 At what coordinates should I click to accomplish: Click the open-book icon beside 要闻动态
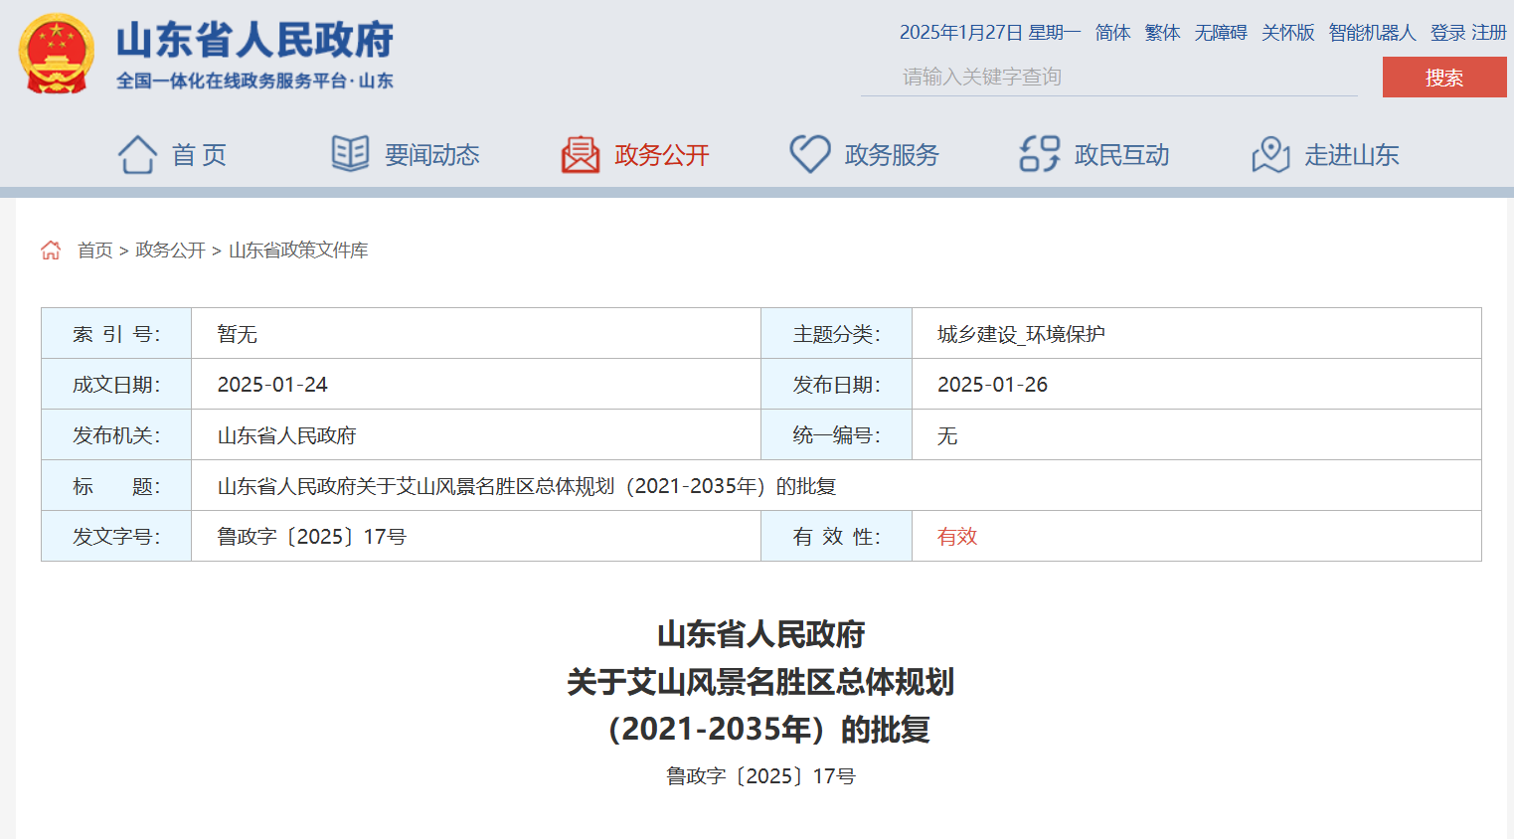[350, 154]
